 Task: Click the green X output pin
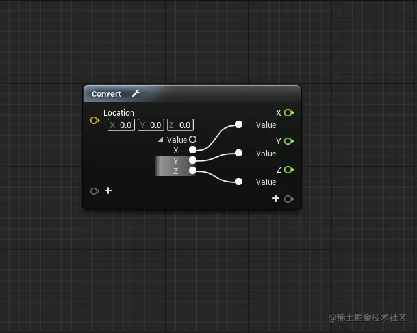[x=289, y=113]
